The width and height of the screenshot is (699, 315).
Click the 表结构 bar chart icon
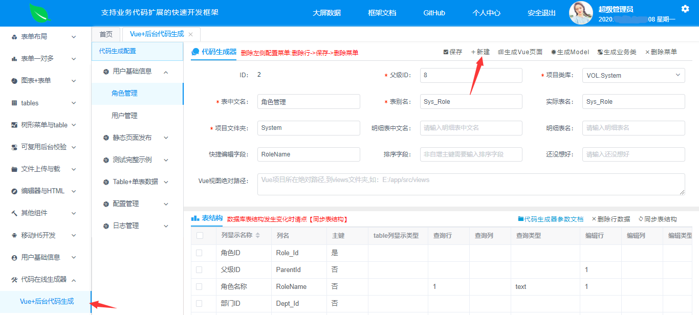point(195,218)
